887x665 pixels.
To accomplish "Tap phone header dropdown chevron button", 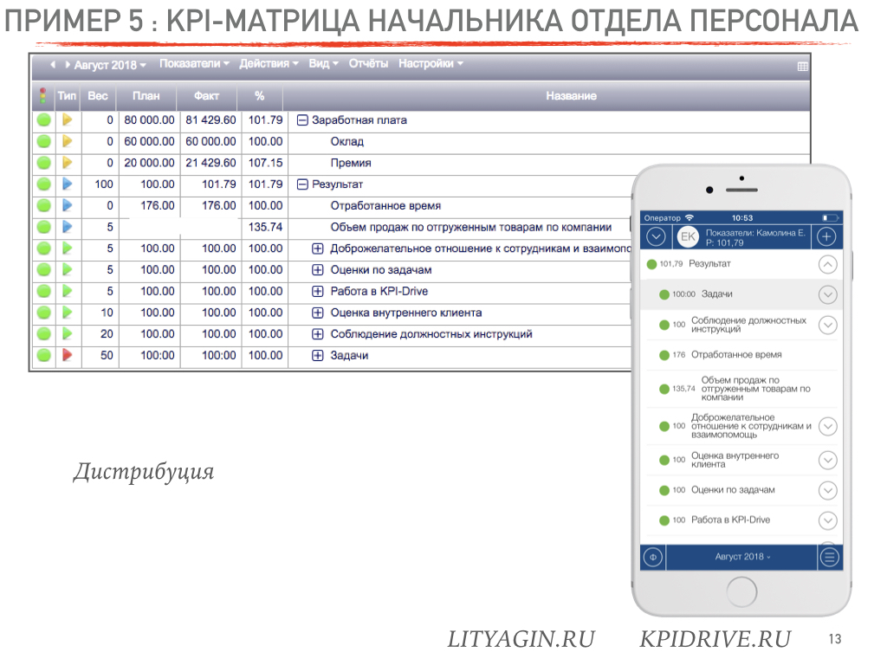I will click(656, 236).
